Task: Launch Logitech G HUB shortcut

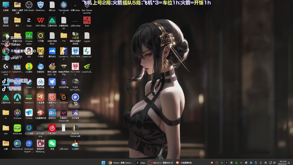Action: [5, 66]
